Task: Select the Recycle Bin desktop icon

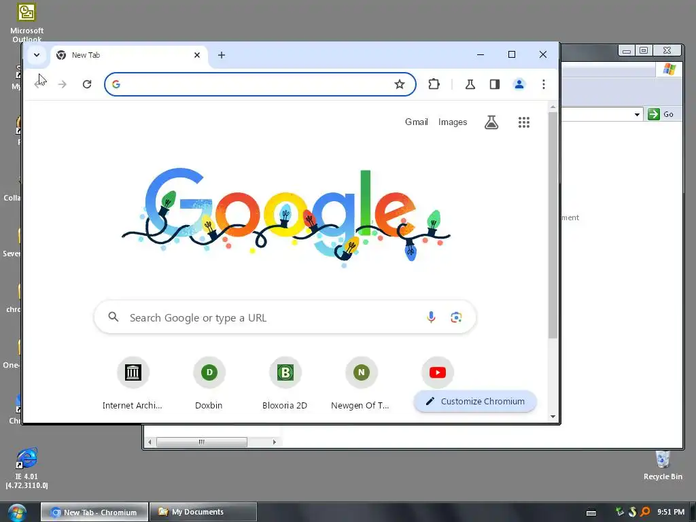Action: [663, 466]
